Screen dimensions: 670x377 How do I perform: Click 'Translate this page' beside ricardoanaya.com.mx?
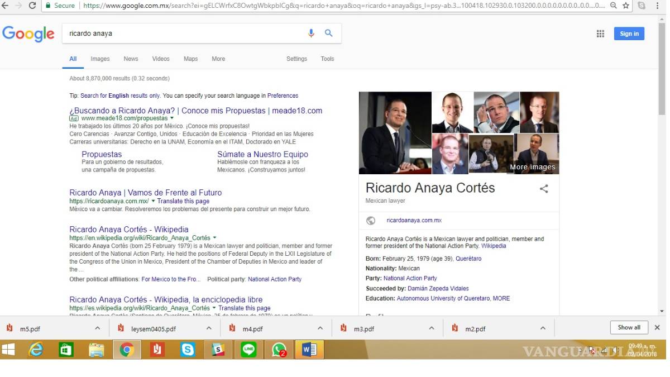point(183,201)
